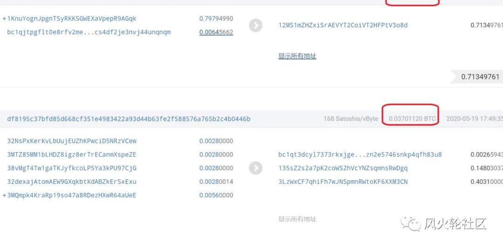The image size is (503, 232).
Task: Open address bc1qjtpgflt0e8rfv2me input
Action: click(x=89, y=32)
